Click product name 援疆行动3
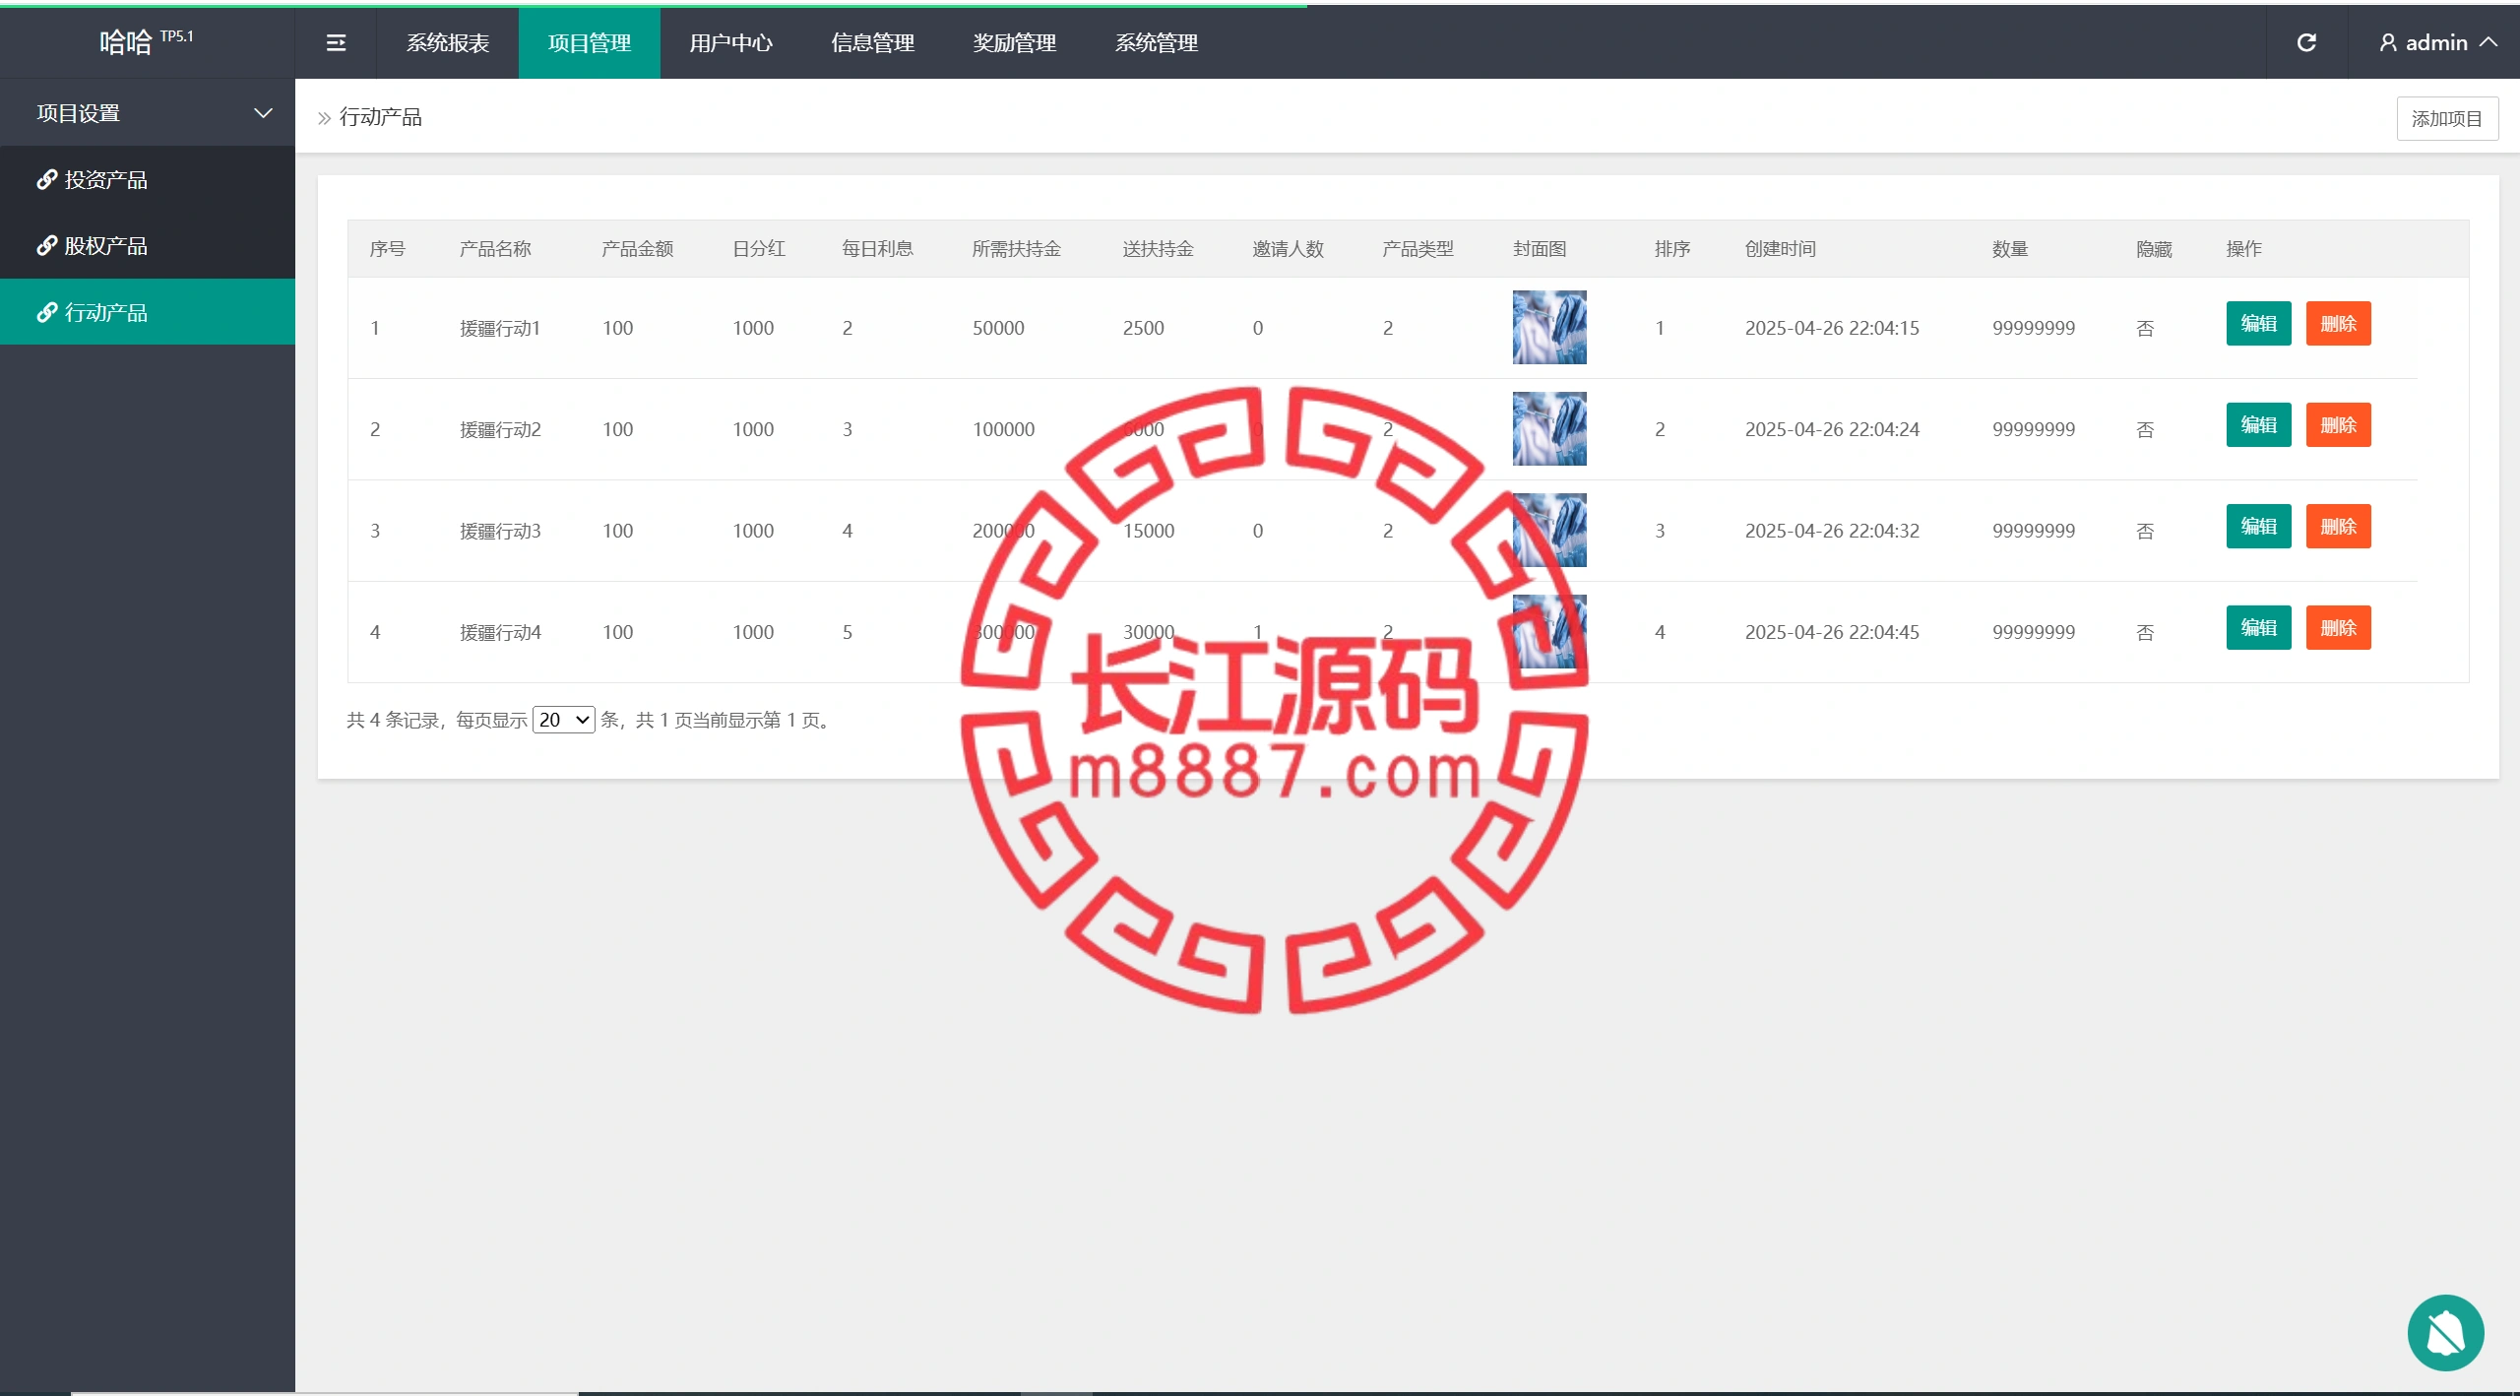Image resolution: width=2520 pixels, height=1396 pixels. pos(500,531)
